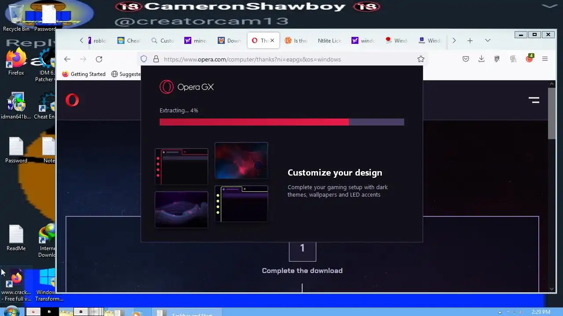Switch to the 'Down' tab
The height and width of the screenshot is (316, 563).
click(x=230, y=40)
